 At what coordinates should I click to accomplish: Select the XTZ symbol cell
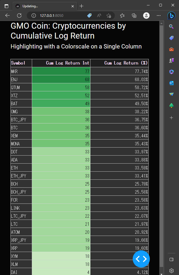coord(21,95)
